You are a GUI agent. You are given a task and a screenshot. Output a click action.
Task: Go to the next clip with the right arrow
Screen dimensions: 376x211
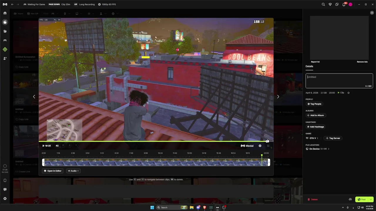278,96
